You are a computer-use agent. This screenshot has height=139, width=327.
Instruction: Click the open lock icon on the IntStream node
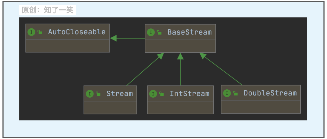(161, 94)
